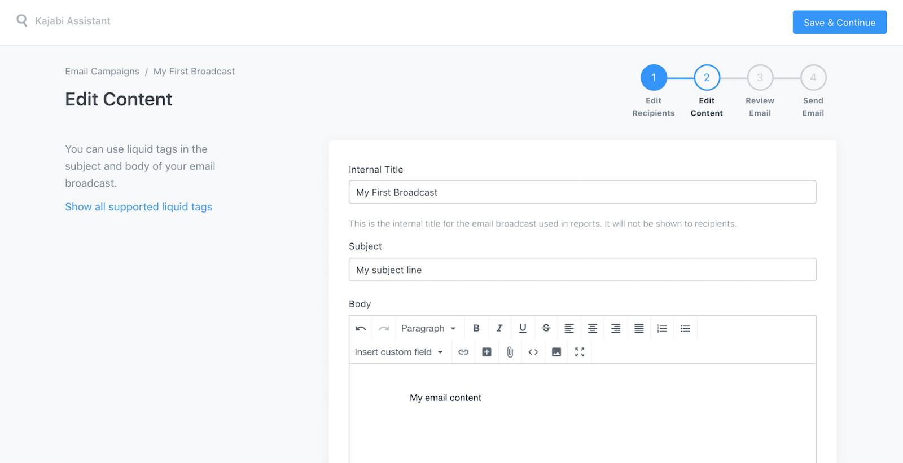
Task: Align text left
Action: [569, 328]
